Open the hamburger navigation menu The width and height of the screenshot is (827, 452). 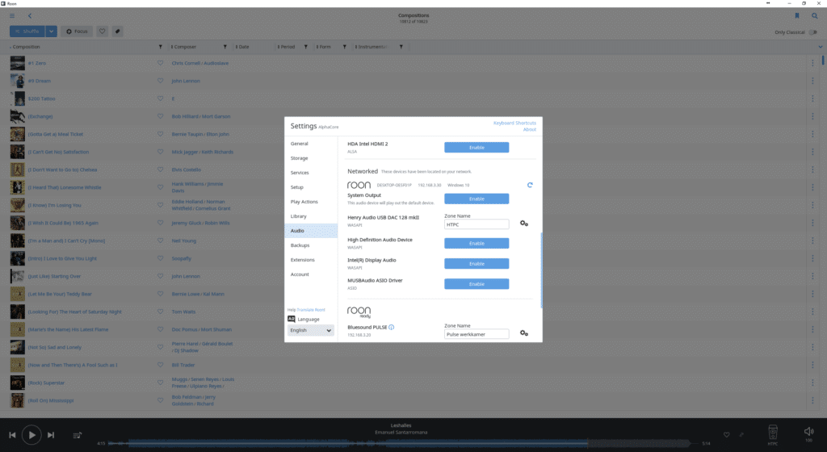click(12, 16)
